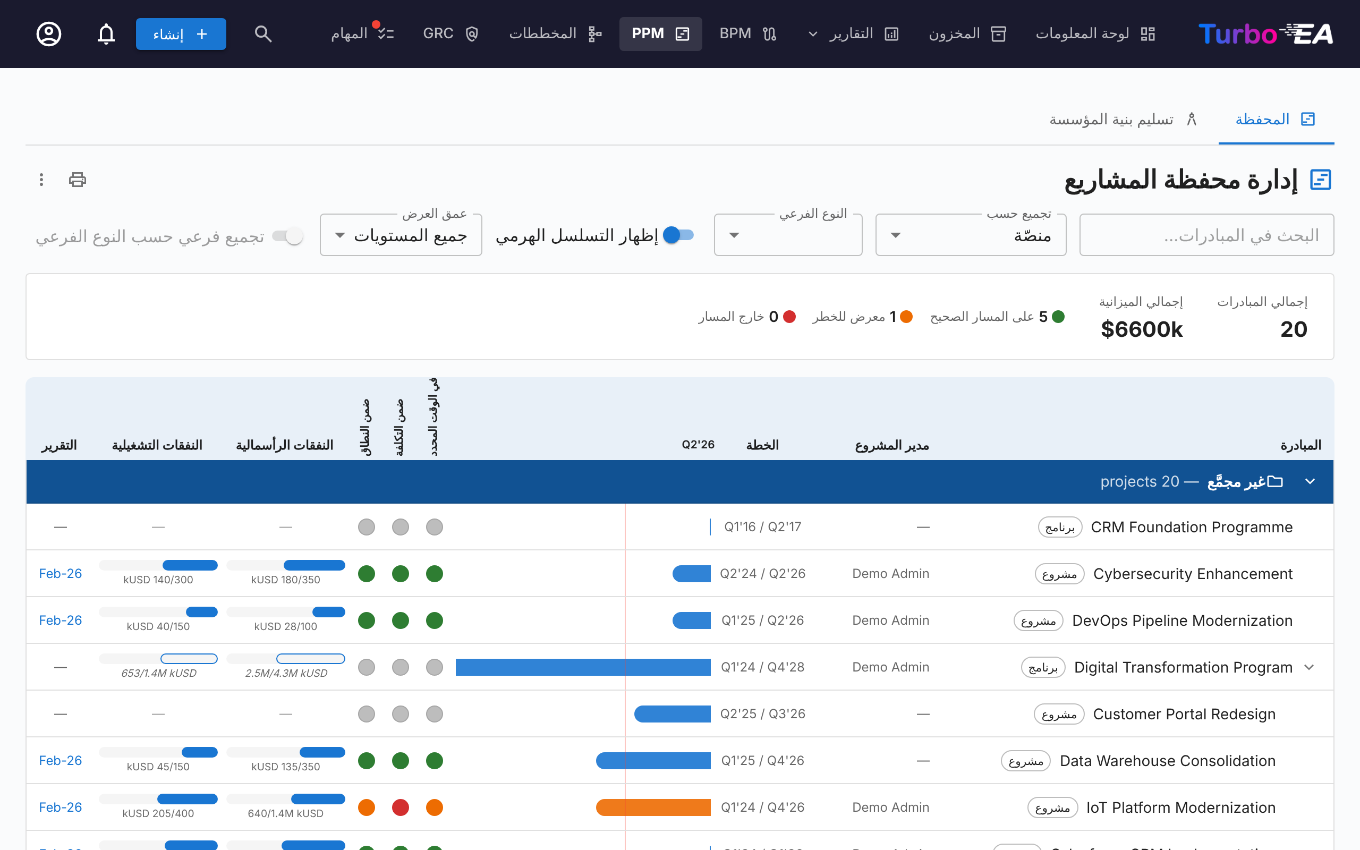This screenshot has height=850, width=1360.
Task: Open the display depth dropdown جميع المستويات
Action: click(401, 235)
